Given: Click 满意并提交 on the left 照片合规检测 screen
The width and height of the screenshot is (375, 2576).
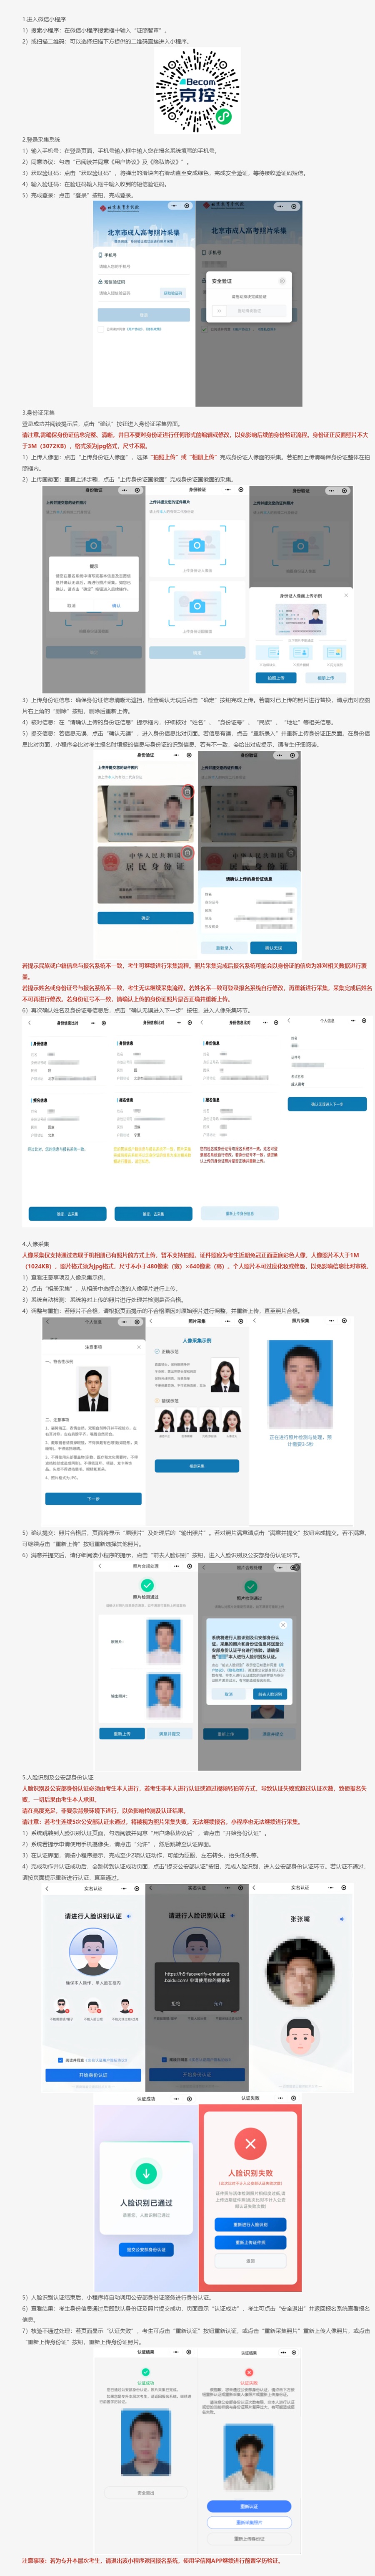Looking at the screenshot, I should click(x=170, y=1734).
